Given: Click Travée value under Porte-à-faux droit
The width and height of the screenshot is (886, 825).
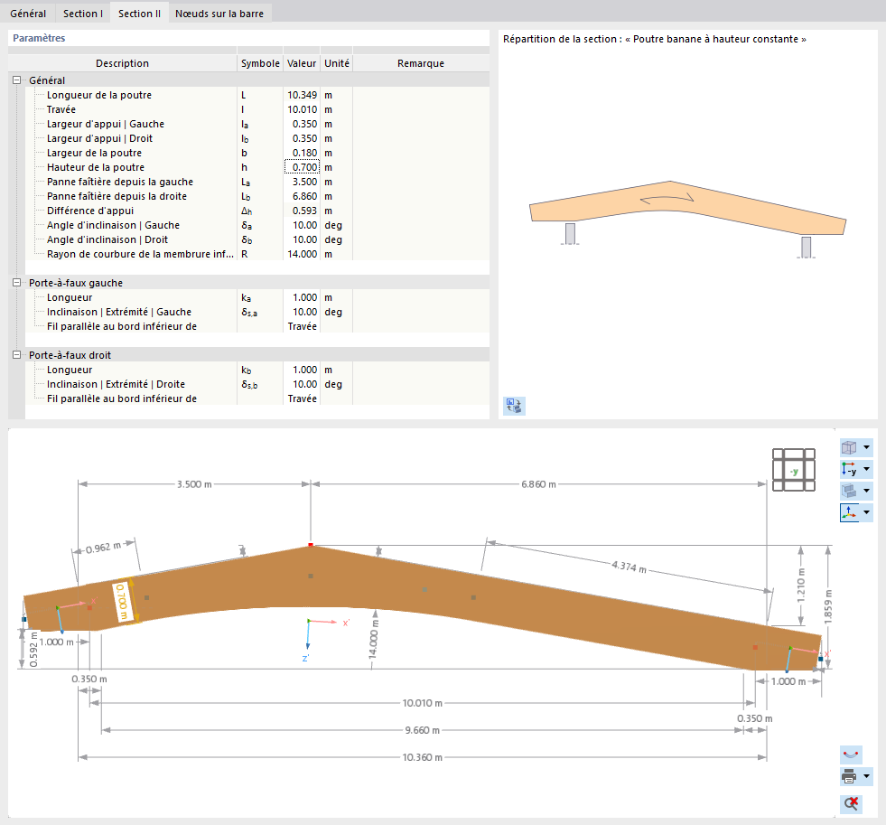Looking at the screenshot, I should (302, 398).
